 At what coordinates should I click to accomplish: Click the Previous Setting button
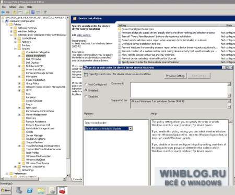175,76
